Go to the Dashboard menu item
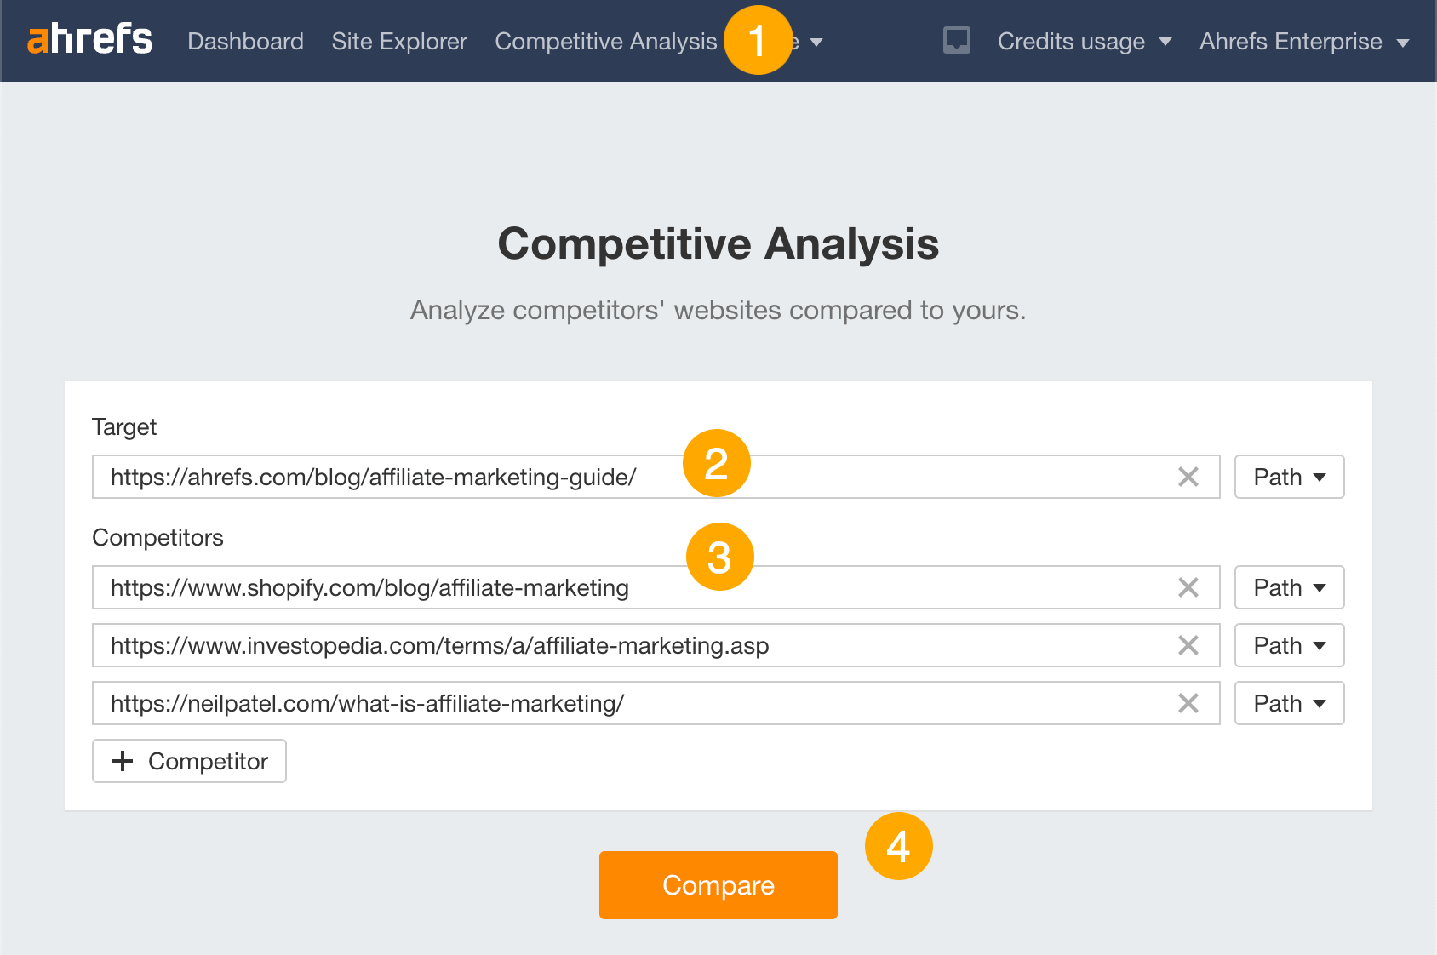The width and height of the screenshot is (1437, 955). click(245, 41)
